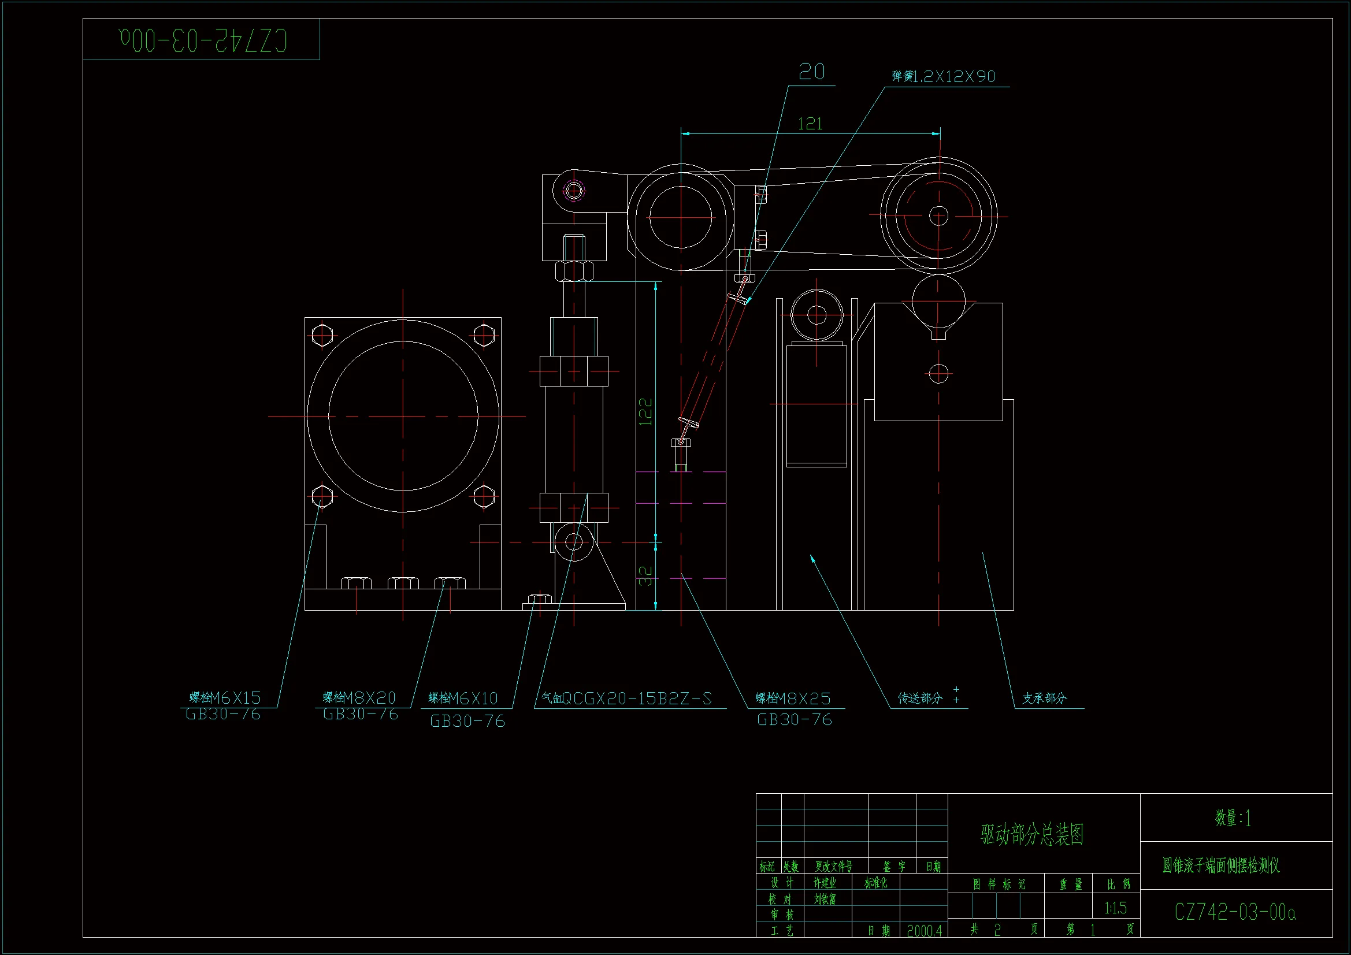
Task: Click the 支承部分 leader label
Action: point(1044,698)
